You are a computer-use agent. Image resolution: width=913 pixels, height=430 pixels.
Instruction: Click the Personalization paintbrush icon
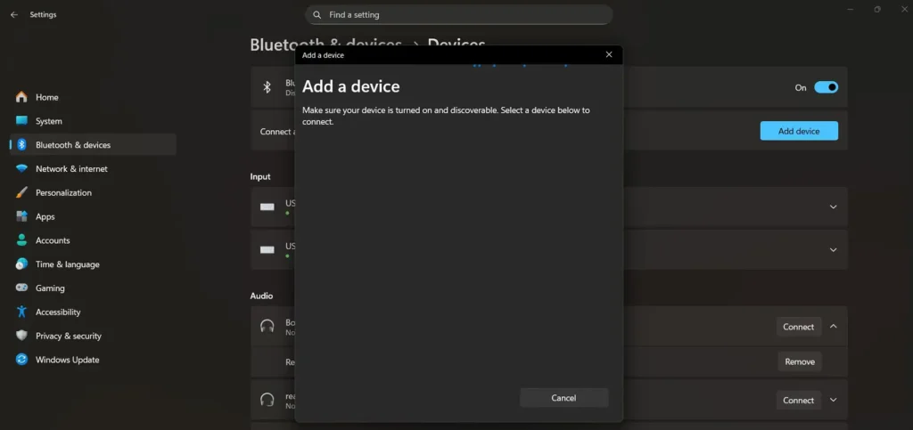pos(21,192)
